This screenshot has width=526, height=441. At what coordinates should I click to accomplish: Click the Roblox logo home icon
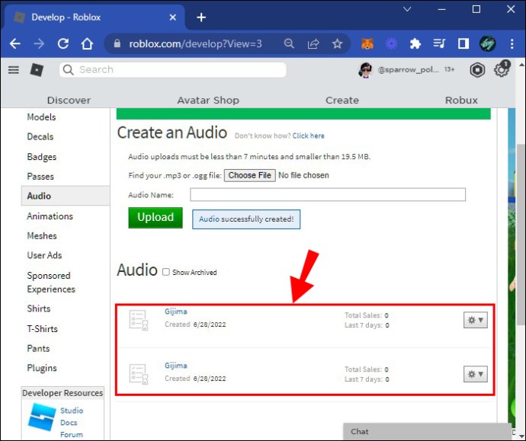click(x=37, y=70)
